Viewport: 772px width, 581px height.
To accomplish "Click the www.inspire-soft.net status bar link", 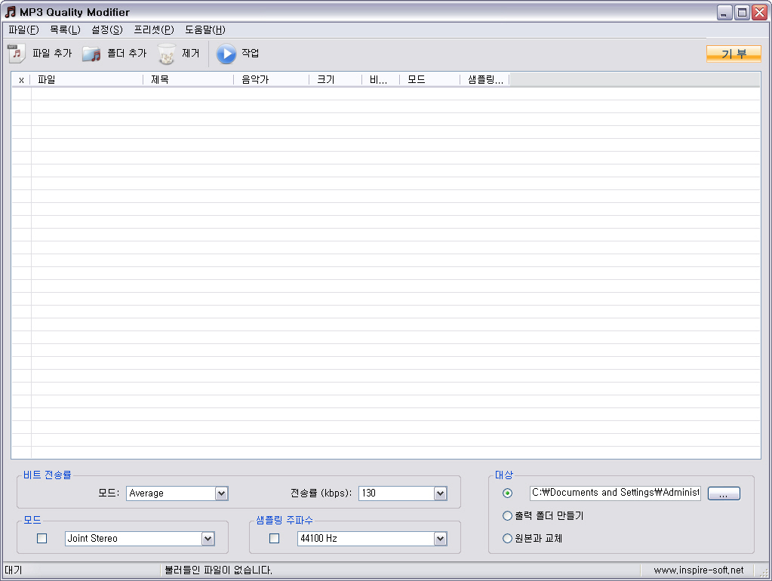I will tap(699, 570).
